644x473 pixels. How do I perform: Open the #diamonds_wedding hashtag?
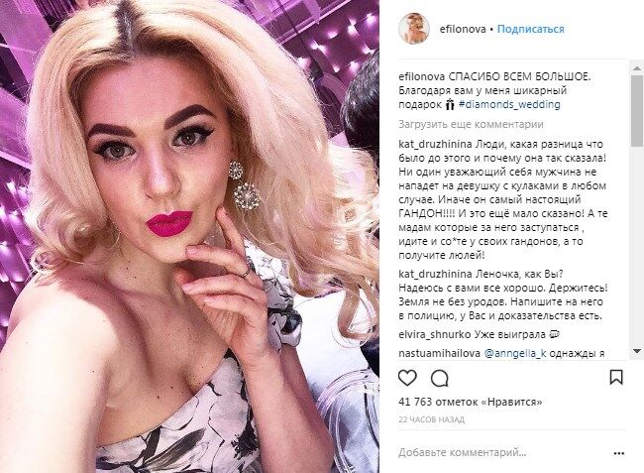coord(509,104)
